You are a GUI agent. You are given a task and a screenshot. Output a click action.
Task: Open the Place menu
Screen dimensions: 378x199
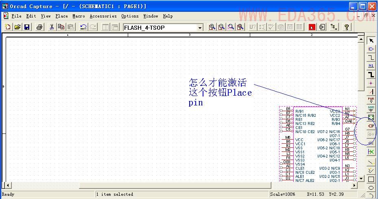62,16
